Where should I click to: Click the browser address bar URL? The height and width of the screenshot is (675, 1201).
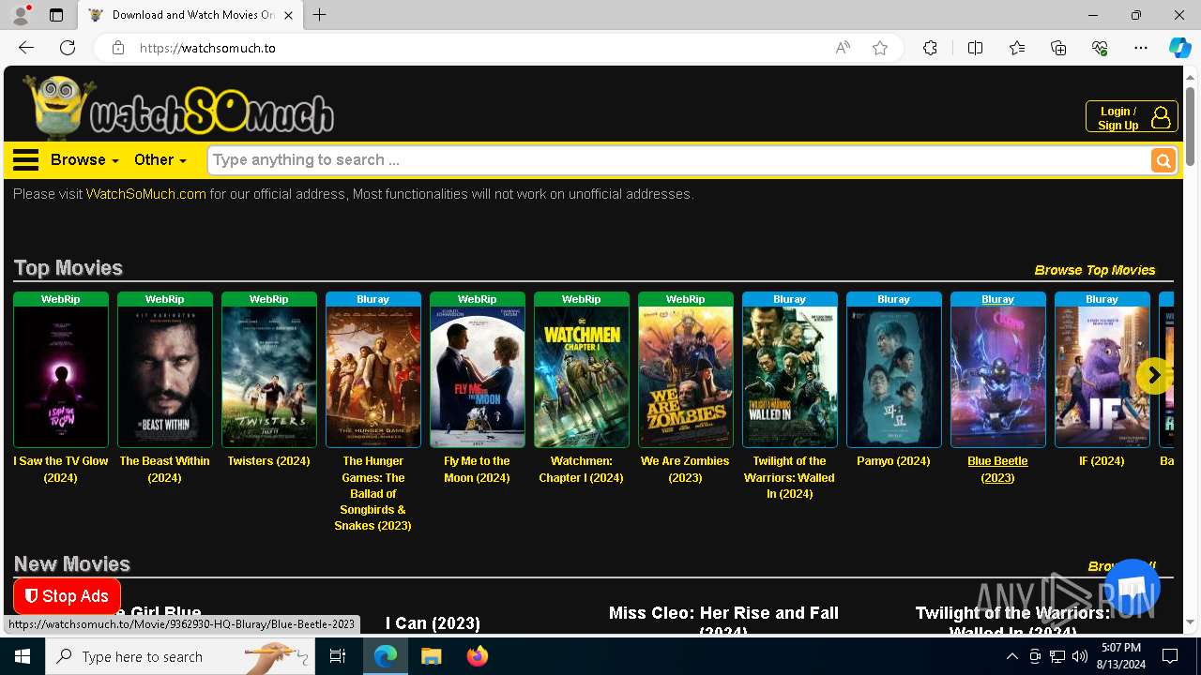207,48
